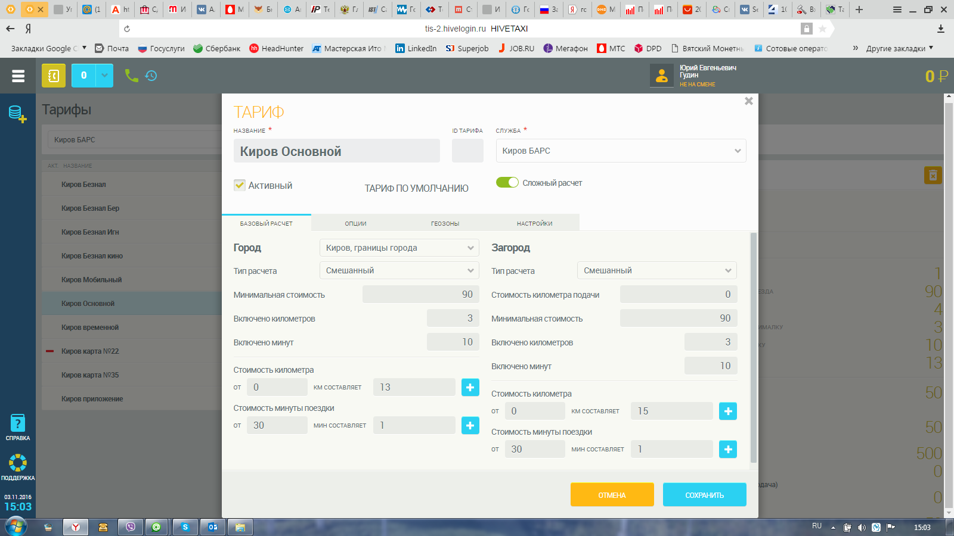The image size is (954, 536).
Task: Toggle the Активный checkbox
Action: [x=240, y=185]
